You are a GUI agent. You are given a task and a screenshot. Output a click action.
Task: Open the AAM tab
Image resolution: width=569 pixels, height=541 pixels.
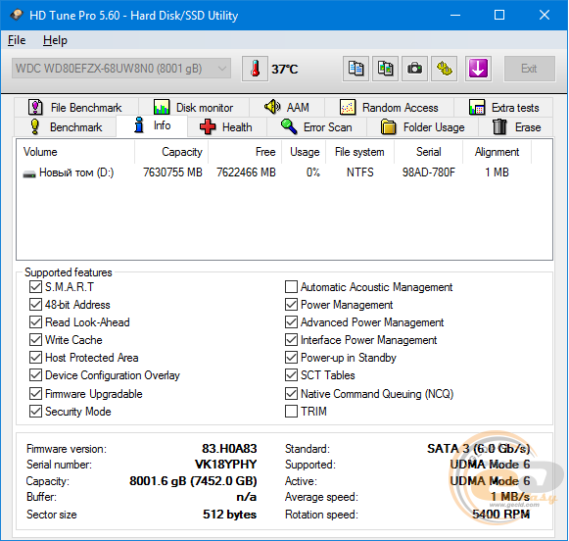tap(287, 108)
